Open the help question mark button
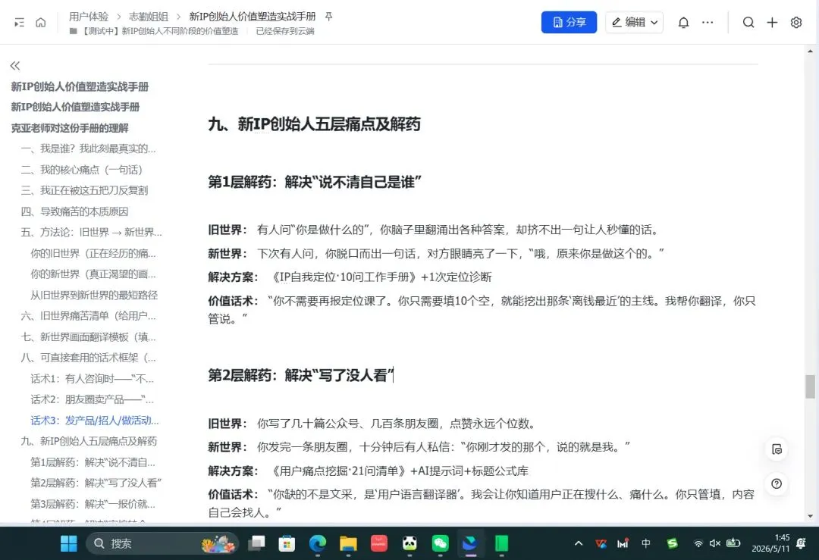Image resolution: width=819 pixels, height=560 pixels. (777, 483)
